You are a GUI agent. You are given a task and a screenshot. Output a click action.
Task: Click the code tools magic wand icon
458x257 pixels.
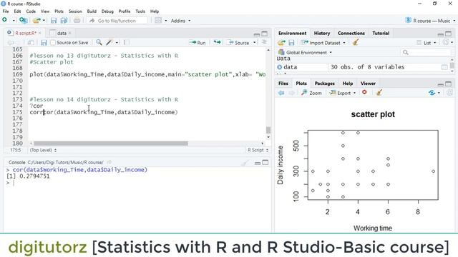click(x=109, y=43)
